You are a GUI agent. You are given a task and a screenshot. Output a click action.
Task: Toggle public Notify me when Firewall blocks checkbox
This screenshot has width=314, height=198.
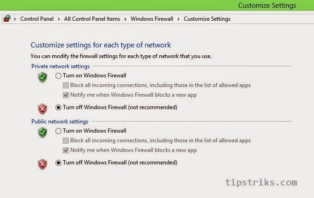66,150
